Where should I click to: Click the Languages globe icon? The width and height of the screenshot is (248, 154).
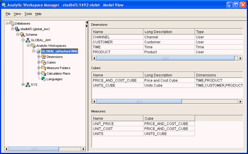[x=44, y=79]
